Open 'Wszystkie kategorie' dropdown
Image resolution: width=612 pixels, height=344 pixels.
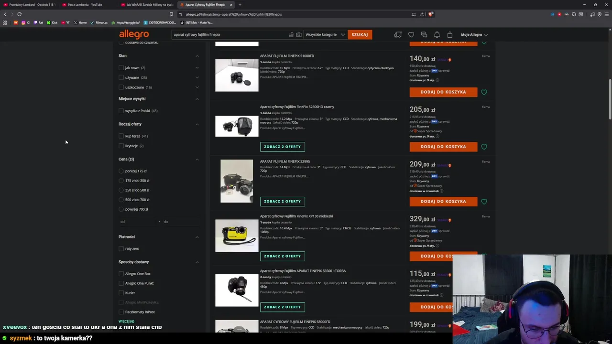pyautogui.click(x=325, y=34)
